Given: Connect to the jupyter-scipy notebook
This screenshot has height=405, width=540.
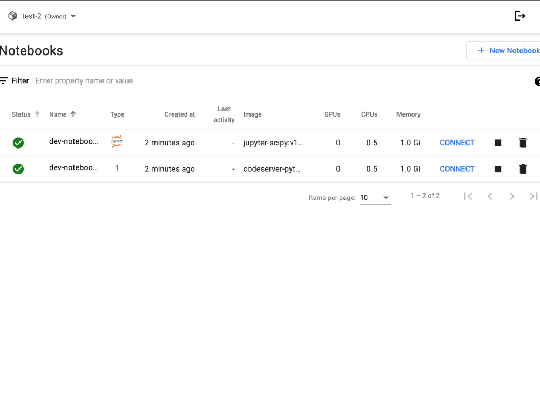Looking at the screenshot, I should tap(457, 143).
